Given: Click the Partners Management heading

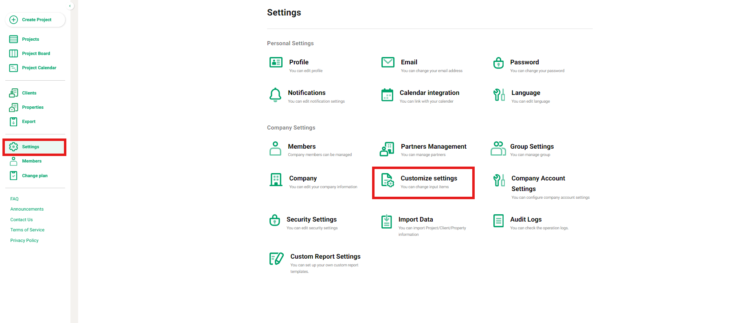Looking at the screenshot, I should coord(433,147).
